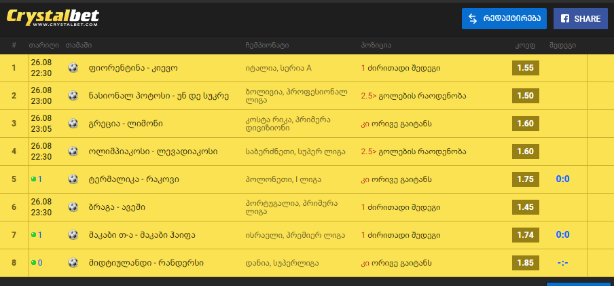Click odds 1.75 for ტერმალიკა match
Screen dimensions: 614x286
click(526, 179)
